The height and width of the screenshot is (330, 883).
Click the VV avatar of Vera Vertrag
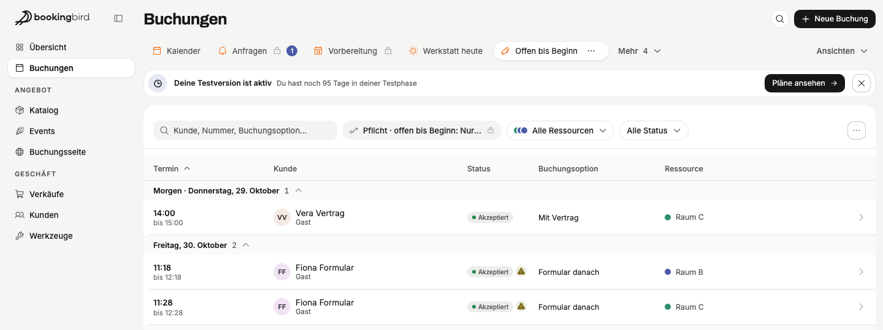pyautogui.click(x=282, y=217)
